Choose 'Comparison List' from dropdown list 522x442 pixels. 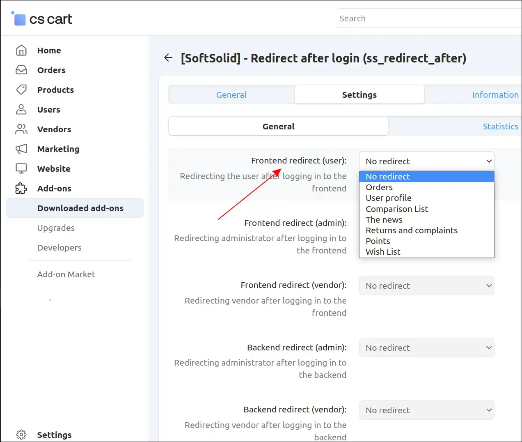[427, 209]
